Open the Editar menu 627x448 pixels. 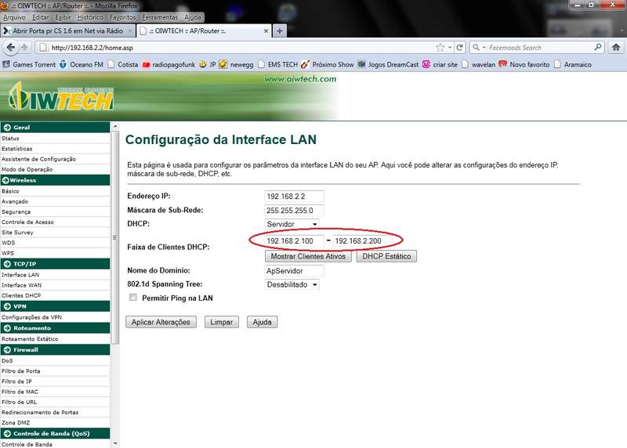[41, 17]
